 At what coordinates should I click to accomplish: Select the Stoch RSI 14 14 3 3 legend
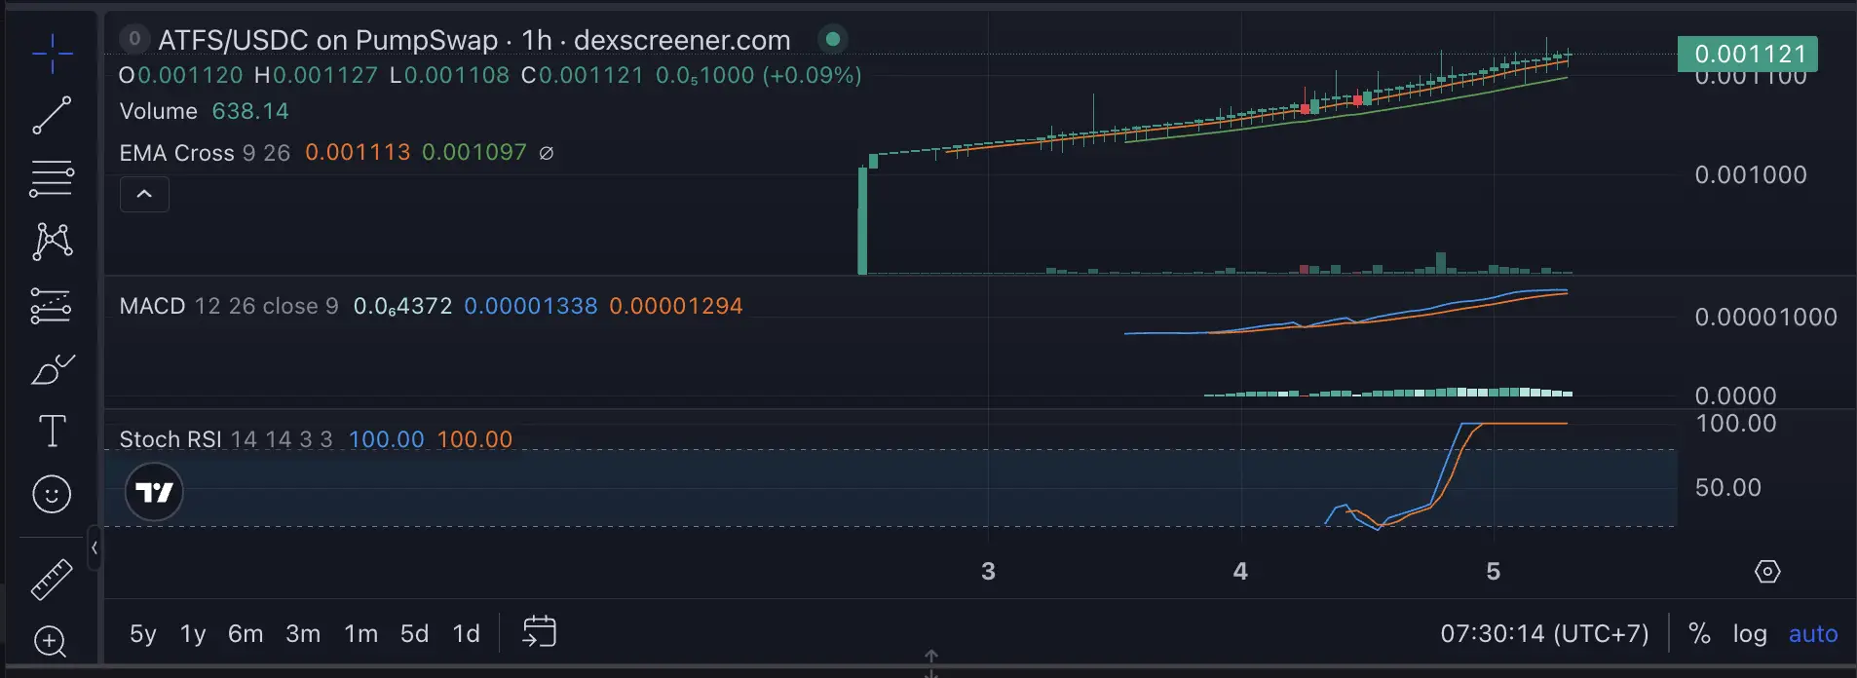point(226,439)
